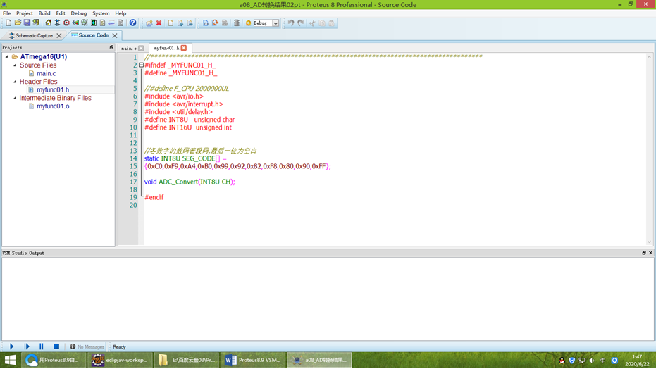Collapse the ATmega16(U1) project node
The image size is (656, 369).
tap(7, 56)
